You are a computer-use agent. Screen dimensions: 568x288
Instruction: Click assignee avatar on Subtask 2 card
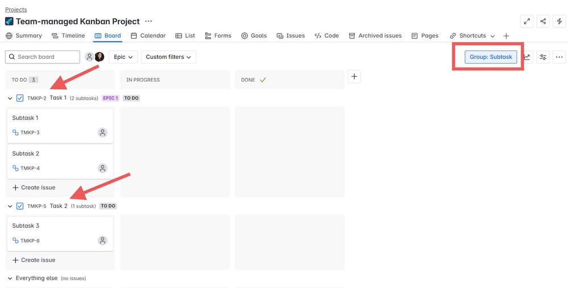pos(103,168)
